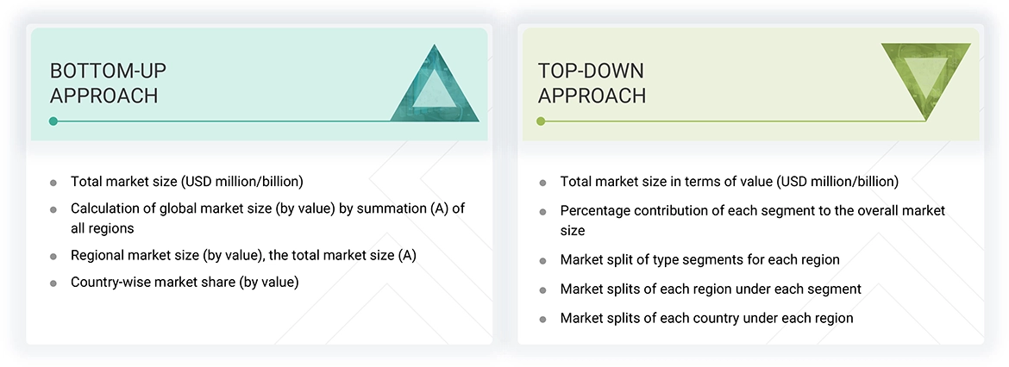
Task: Click 'Market splits of each country' item
Action: pyautogui.click(x=706, y=318)
